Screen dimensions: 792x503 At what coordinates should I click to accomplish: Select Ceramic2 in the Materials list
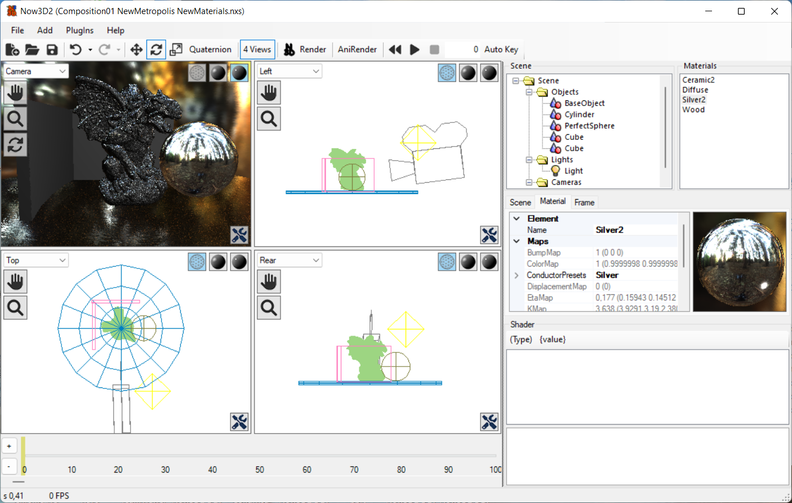698,80
